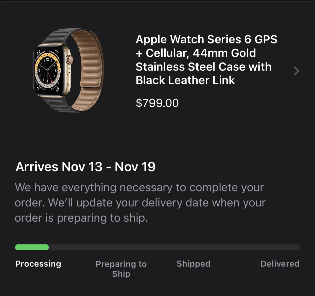Tap the 'Stainless Steel Case with' text line
315x296 pixels.
tap(203, 67)
